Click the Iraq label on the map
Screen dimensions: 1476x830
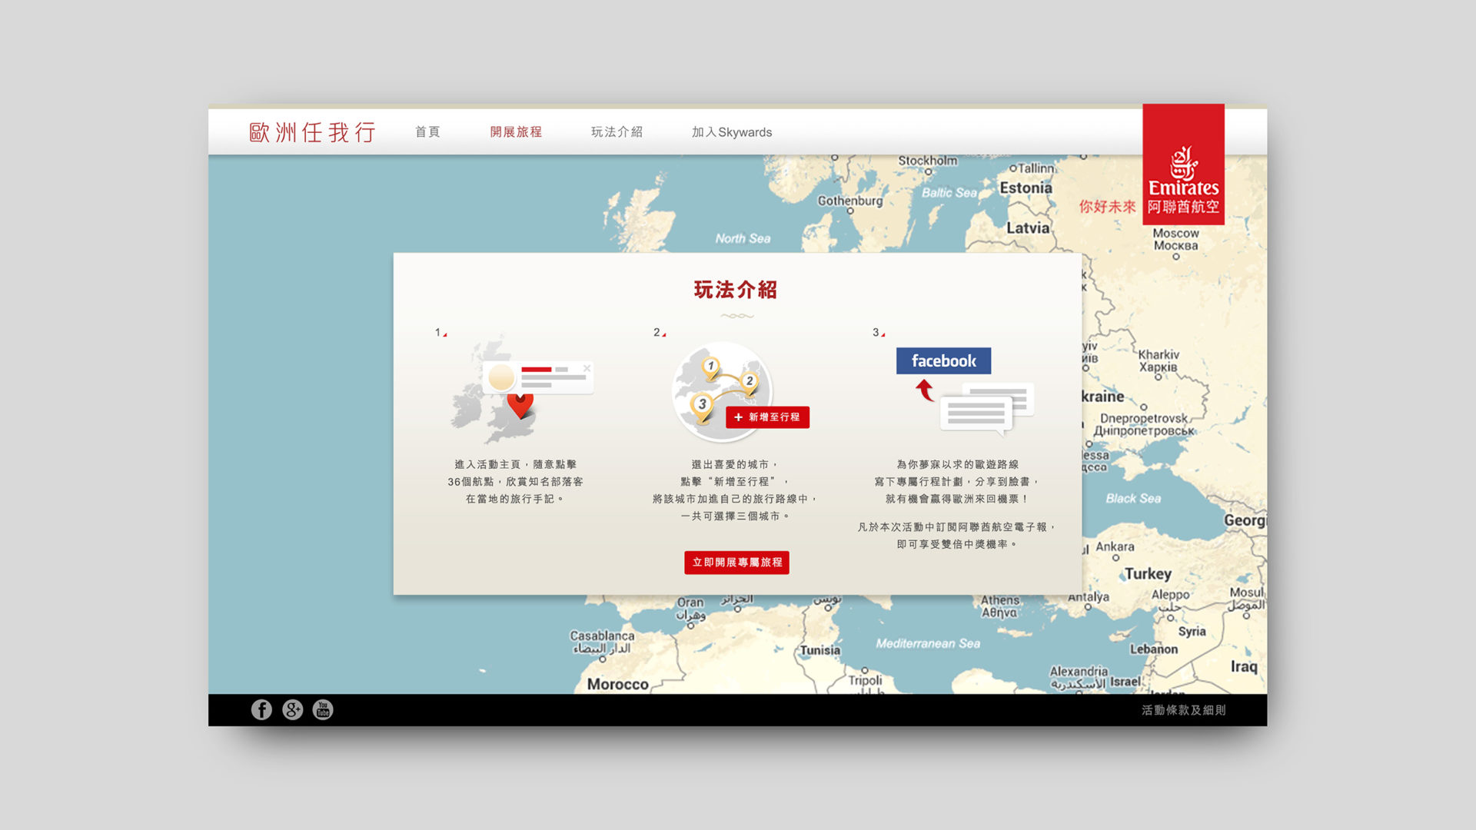pyautogui.click(x=1244, y=666)
